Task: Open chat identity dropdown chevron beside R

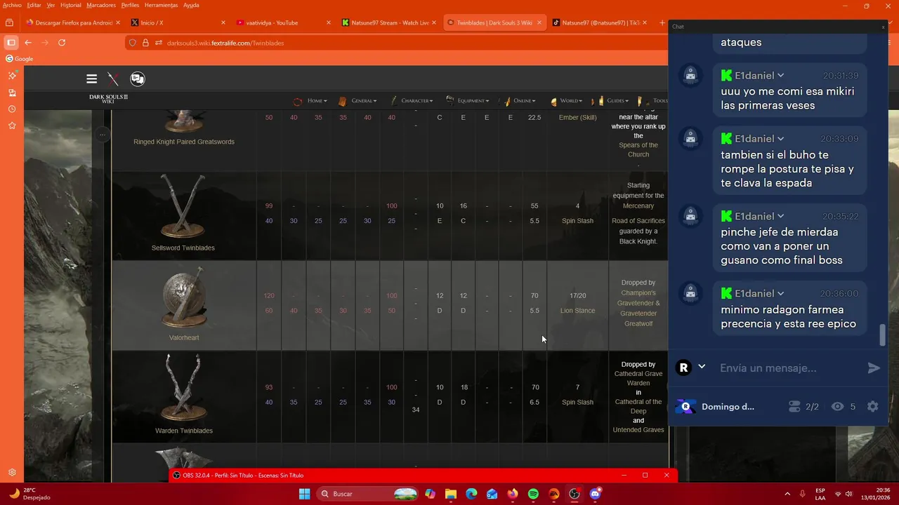Action: coord(702,367)
